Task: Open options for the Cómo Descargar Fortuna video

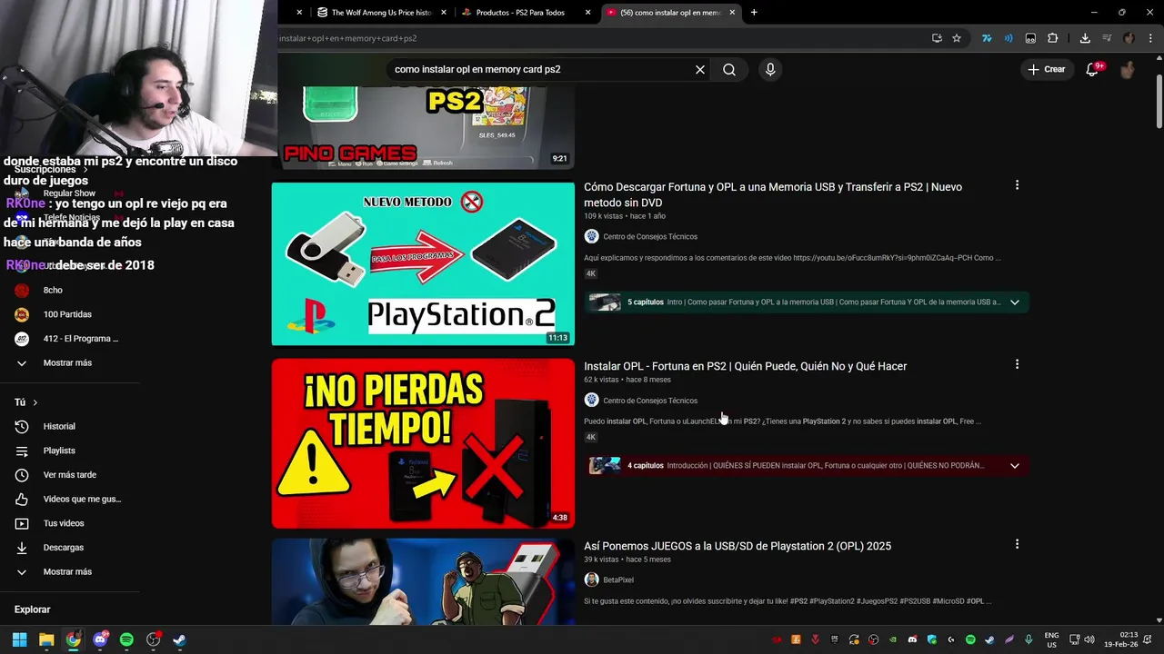Action: (1017, 185)
